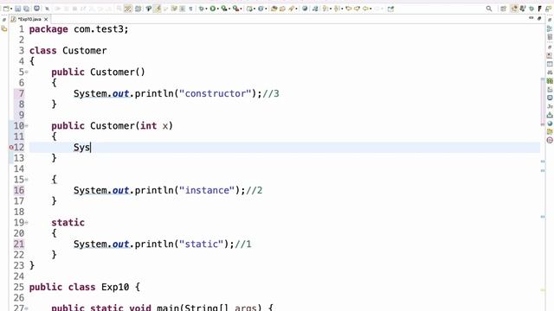
Task: Collapse the Customer() constructor at line 5
Action: pos(27,73)
